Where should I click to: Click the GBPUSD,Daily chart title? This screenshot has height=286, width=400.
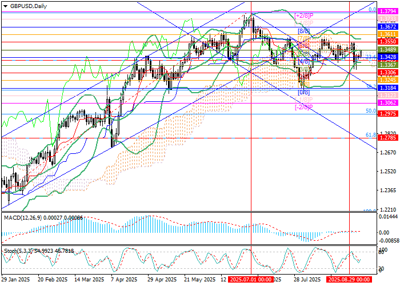click(x=29, y=6)
